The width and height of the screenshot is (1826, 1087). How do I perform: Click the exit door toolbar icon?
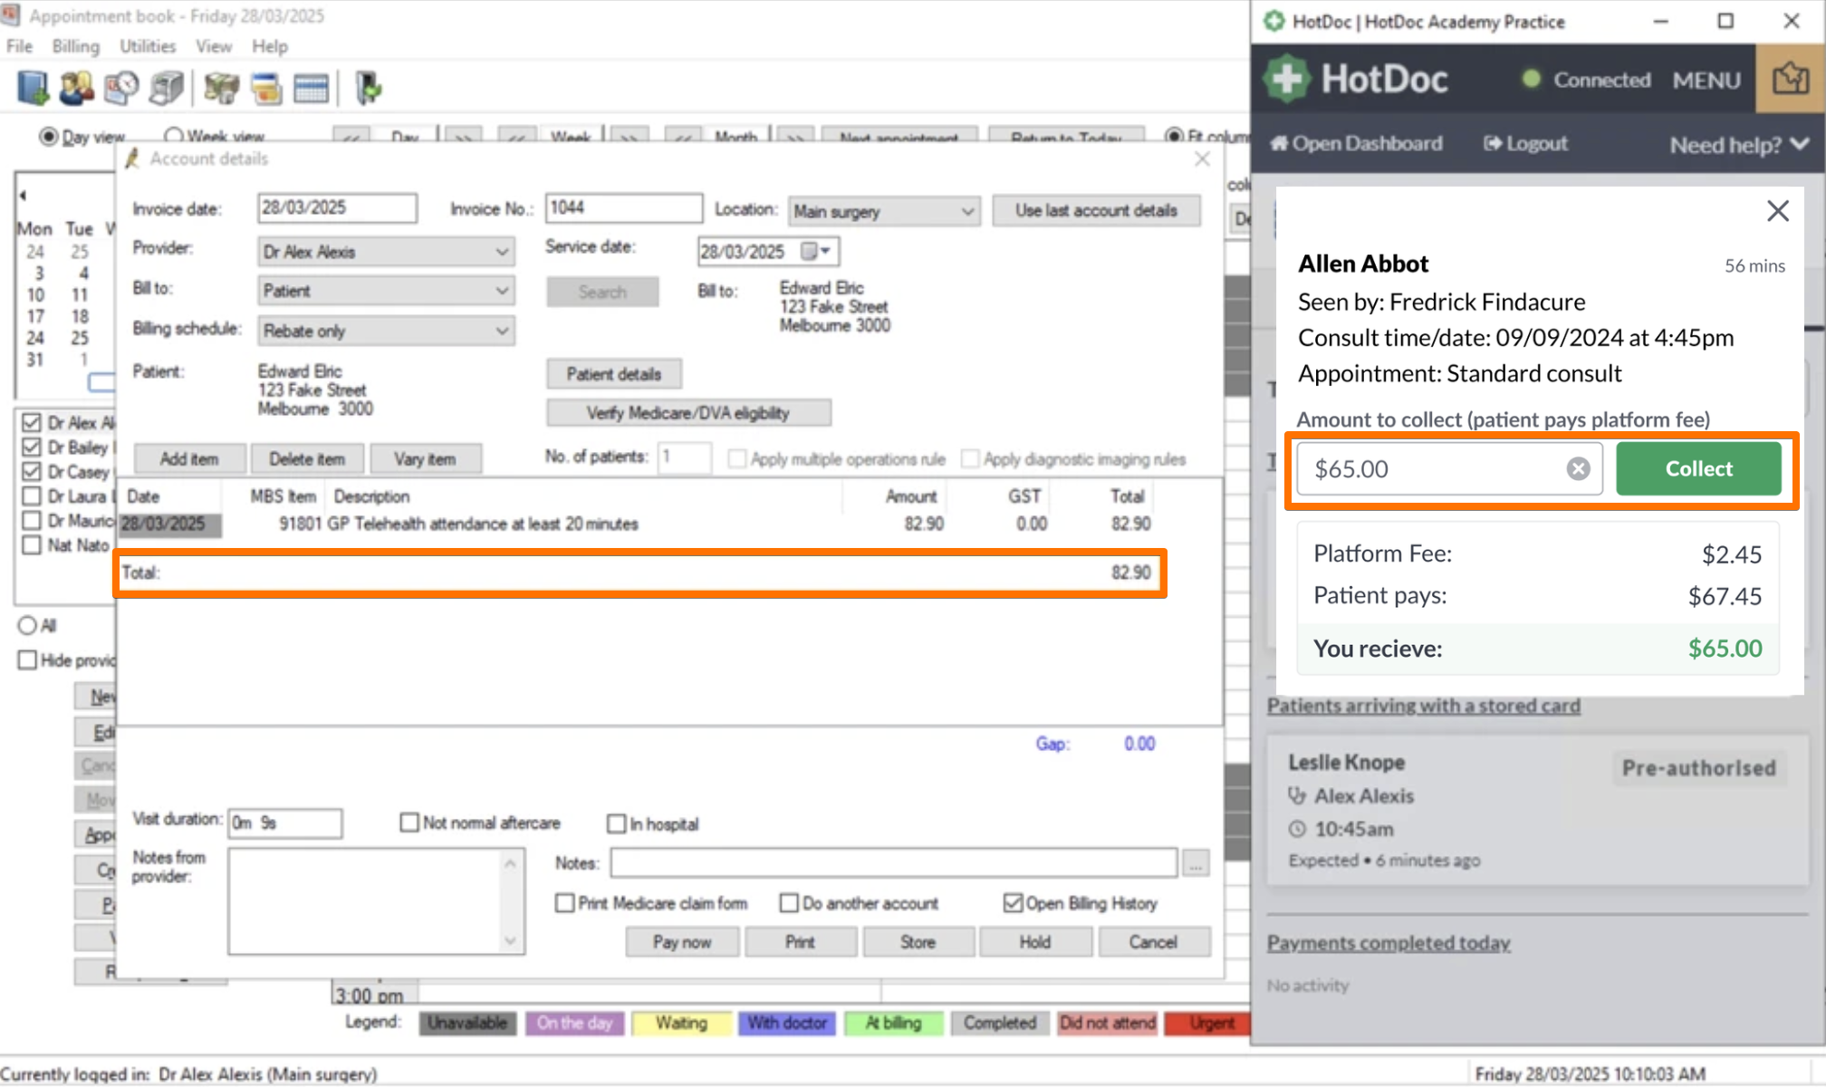(369, 88)
